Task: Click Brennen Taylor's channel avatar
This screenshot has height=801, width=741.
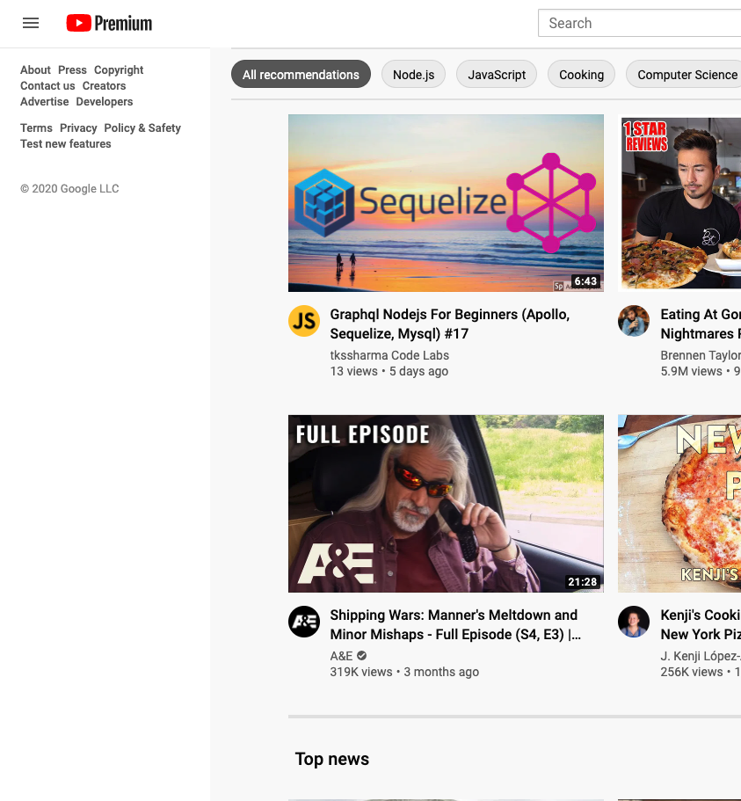Action: [x=634, y=321]
